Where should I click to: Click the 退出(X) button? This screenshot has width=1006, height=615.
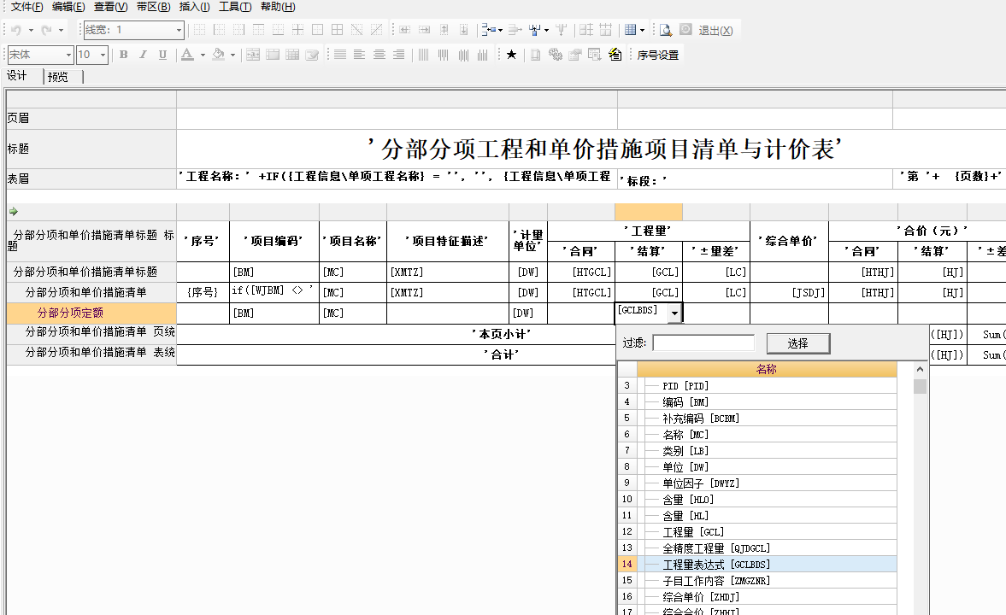(715, 30)
